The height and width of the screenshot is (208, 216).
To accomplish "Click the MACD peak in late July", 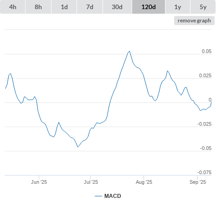I will pyautogui.click(x=129, y=51).
